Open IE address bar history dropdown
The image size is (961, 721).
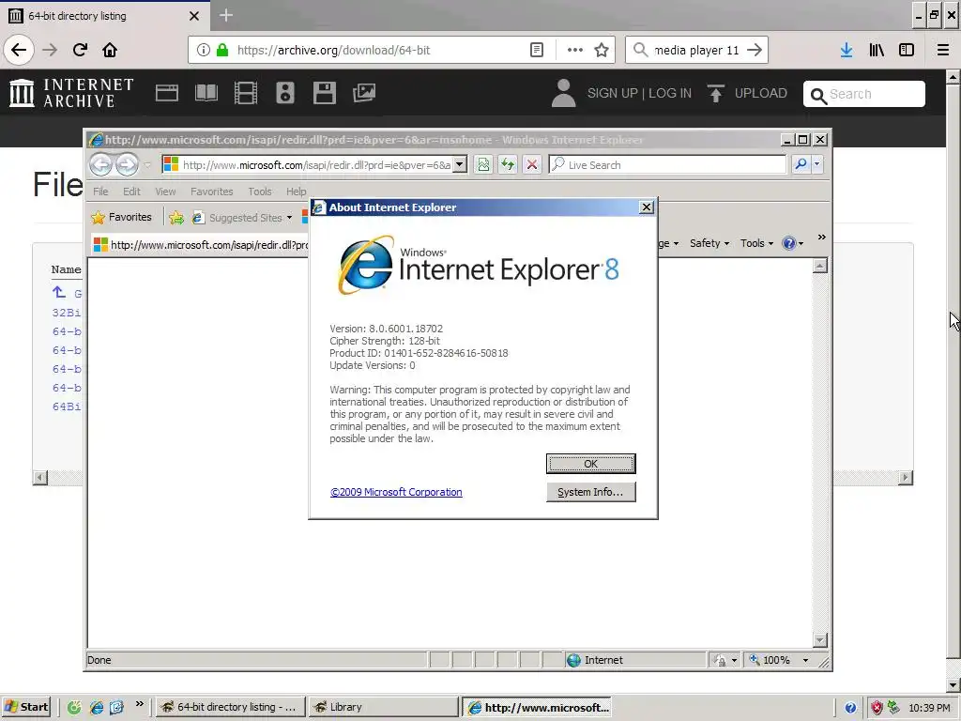point(460,164)
